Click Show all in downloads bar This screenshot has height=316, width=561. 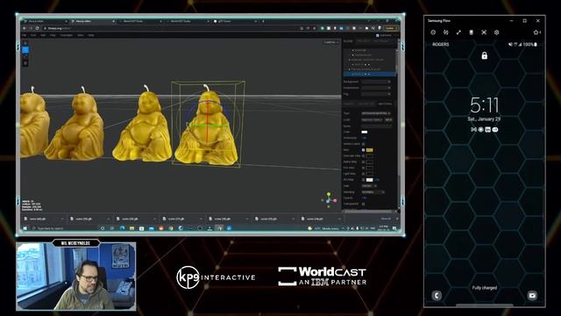click(x=386, y=219)
